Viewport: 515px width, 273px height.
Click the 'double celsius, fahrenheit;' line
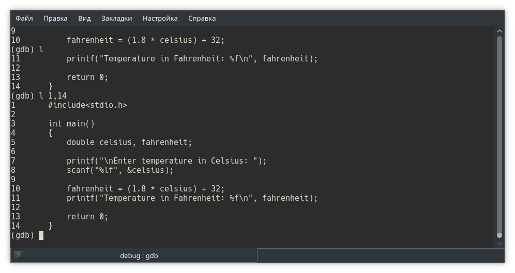point(129,142)
